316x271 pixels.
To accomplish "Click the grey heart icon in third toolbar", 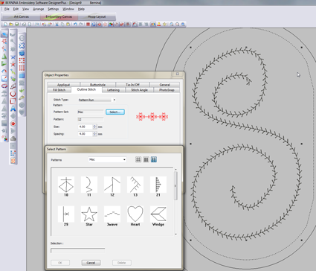I will pos(22,112).
